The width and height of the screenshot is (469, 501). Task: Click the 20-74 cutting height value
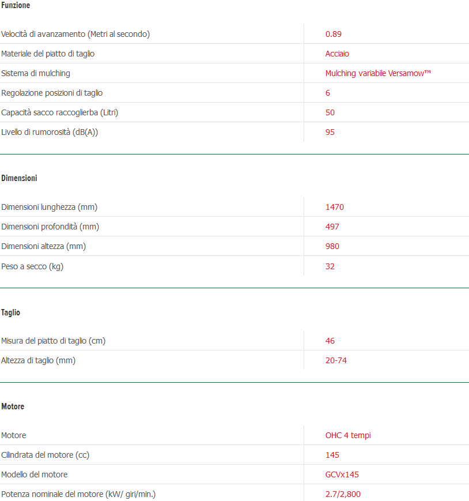336,360
